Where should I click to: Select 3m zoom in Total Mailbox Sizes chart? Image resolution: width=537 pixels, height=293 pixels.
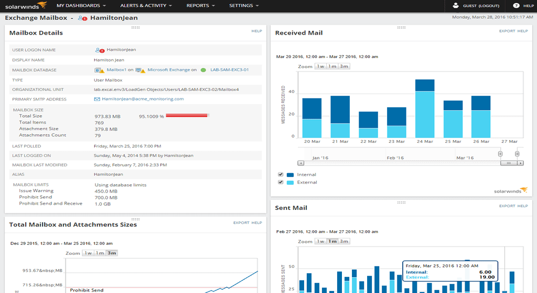tap(112, 253)
